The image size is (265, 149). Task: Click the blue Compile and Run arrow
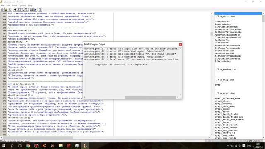[x=35, y=10]
